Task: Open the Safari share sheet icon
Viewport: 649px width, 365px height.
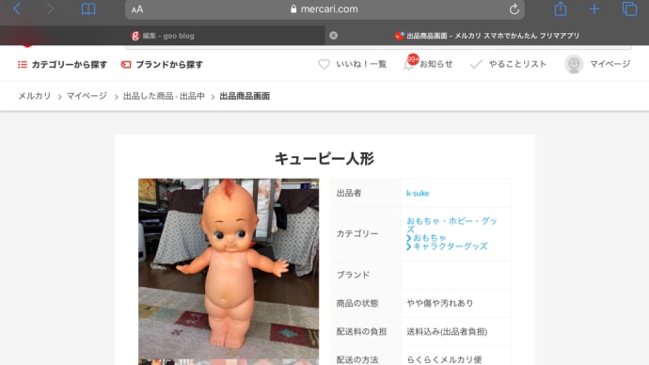Action: click(x=561, y=8)
